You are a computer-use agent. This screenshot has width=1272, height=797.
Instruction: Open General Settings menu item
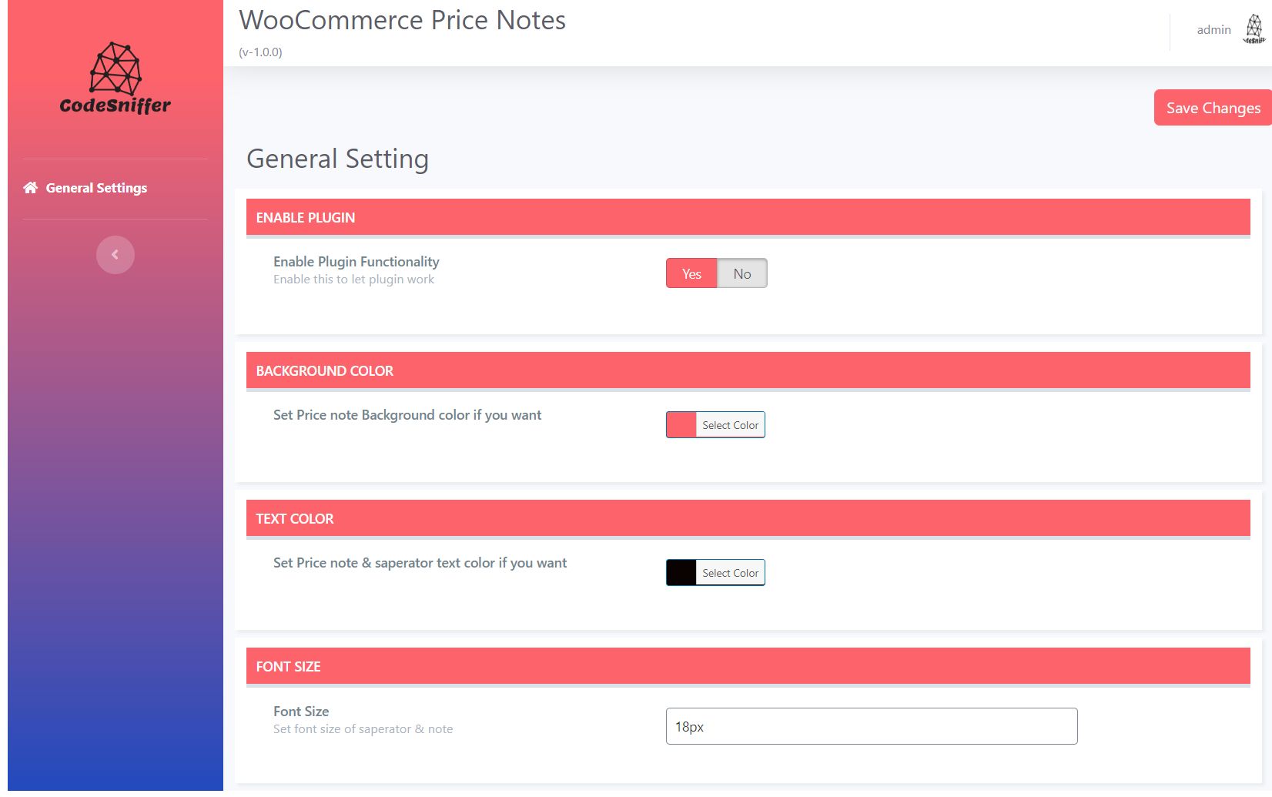(96, 188)
